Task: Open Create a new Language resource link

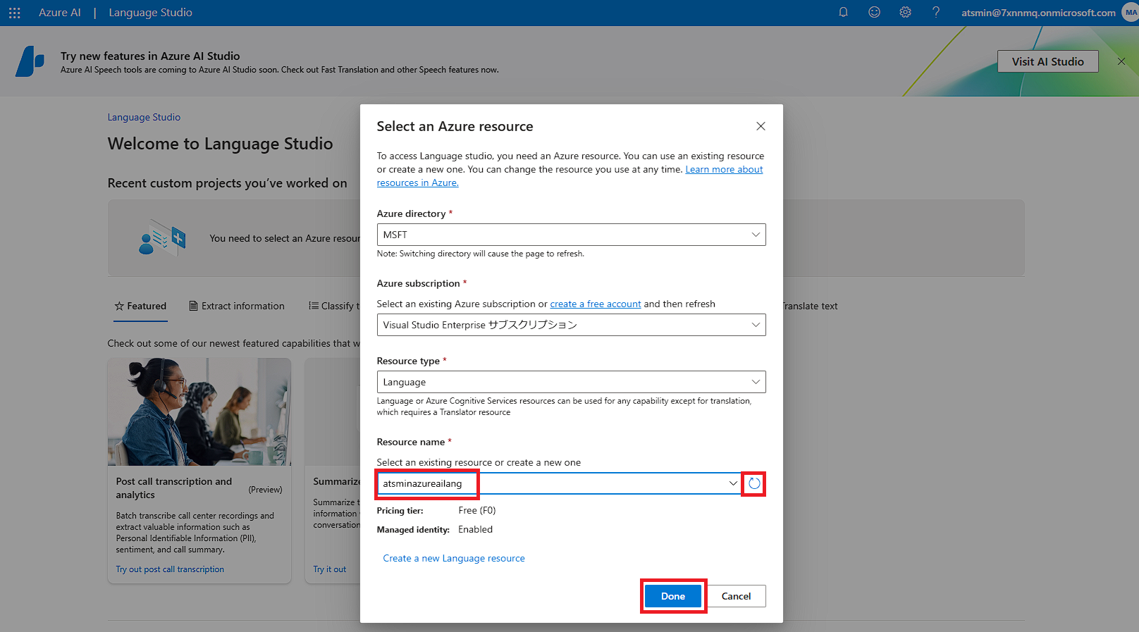Action: [454, 558]
